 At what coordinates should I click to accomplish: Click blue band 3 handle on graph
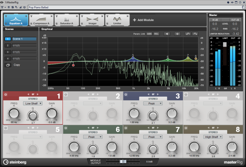click(x=133, y=58)
